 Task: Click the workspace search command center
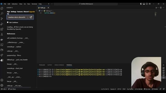(86, 4)
